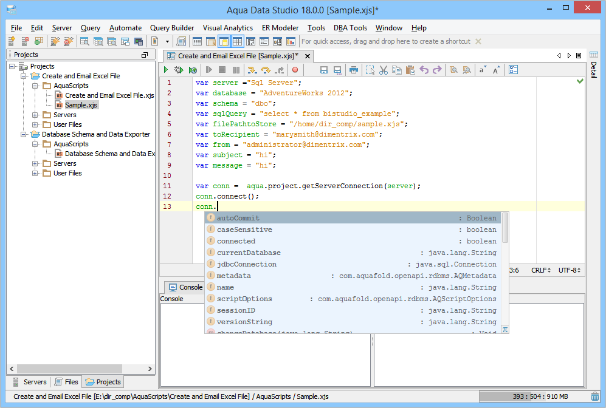The height and width of the screenshot is (408, 606).
Task: Copy selection with the copy icon
Action: (x=396, y=70)
